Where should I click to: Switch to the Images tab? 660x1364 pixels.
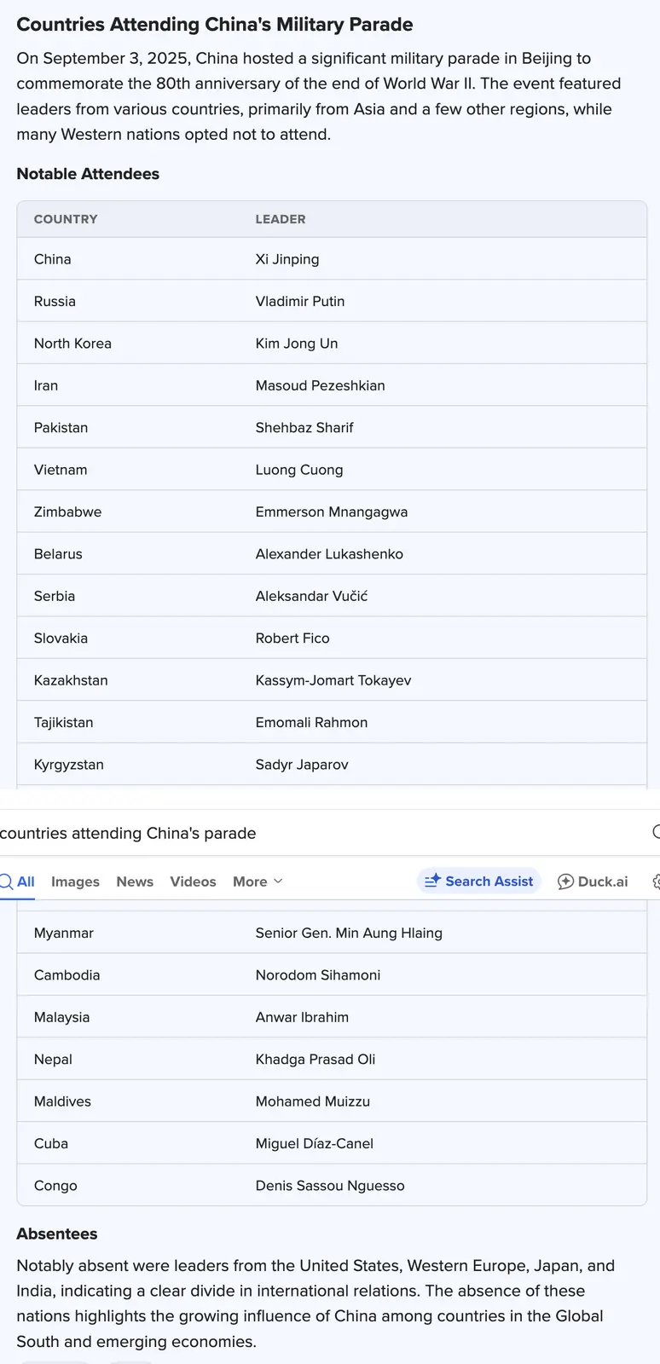75,881
